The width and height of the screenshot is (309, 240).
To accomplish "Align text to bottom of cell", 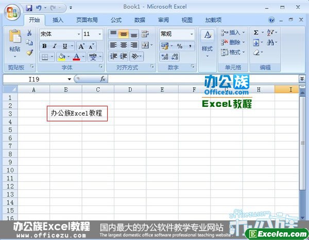I will click(134, 34).
